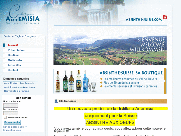Go to Accueil menu item
This screenshot has height=136, width=181.
coord(23,45)
